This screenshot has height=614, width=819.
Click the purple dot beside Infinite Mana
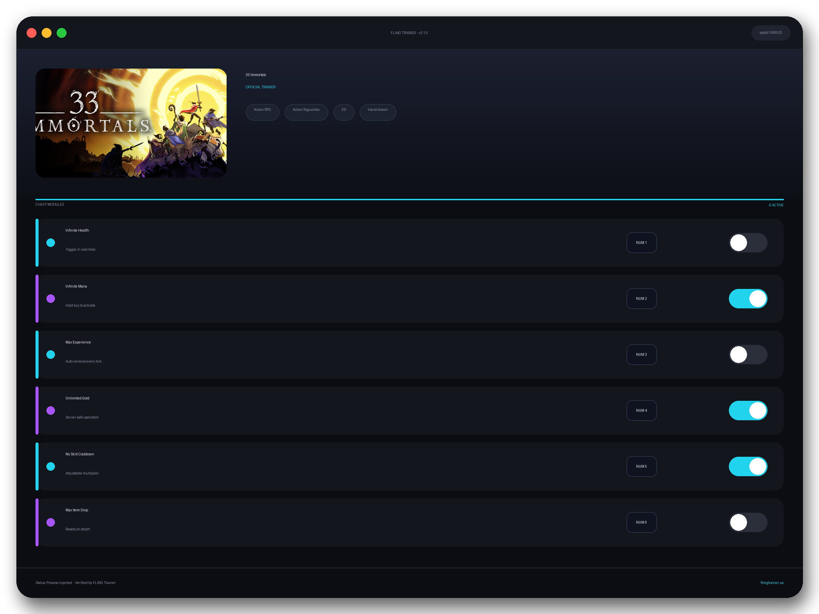[51, 299]
